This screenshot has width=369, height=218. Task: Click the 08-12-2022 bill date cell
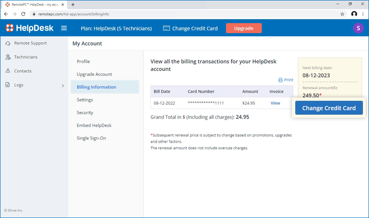click(x=164, y=103)
